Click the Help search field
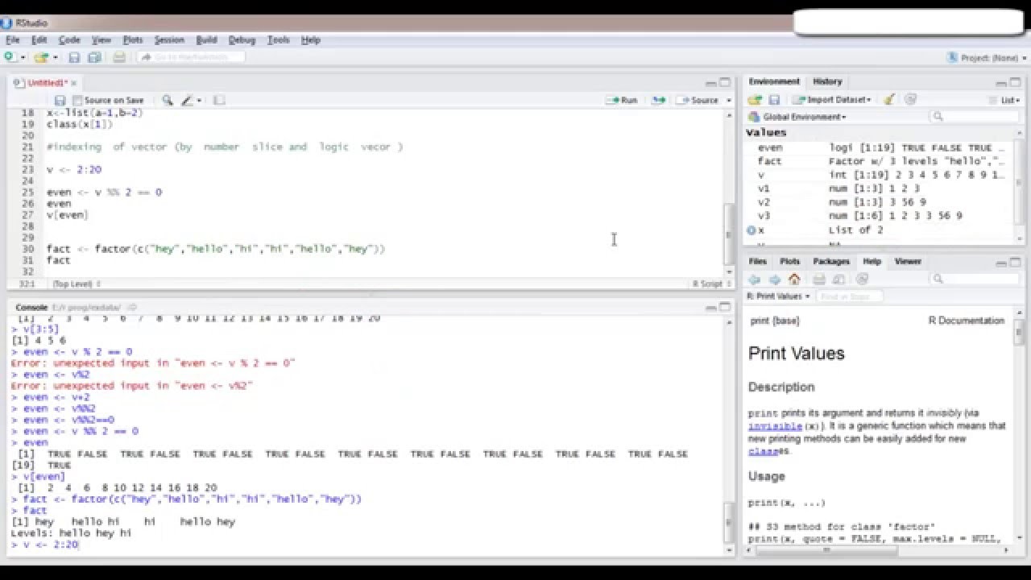The height and width of the screenshot is (580, 1031). point(975,279)
